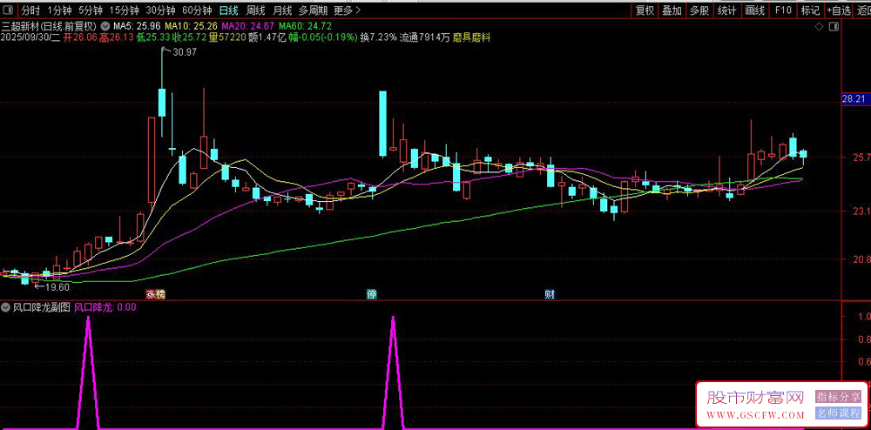Switch to 月线 monthly tab
Image resolution: width=871 pixels, height=430 pixels.
pyautogui.click(x=281, y=10)
